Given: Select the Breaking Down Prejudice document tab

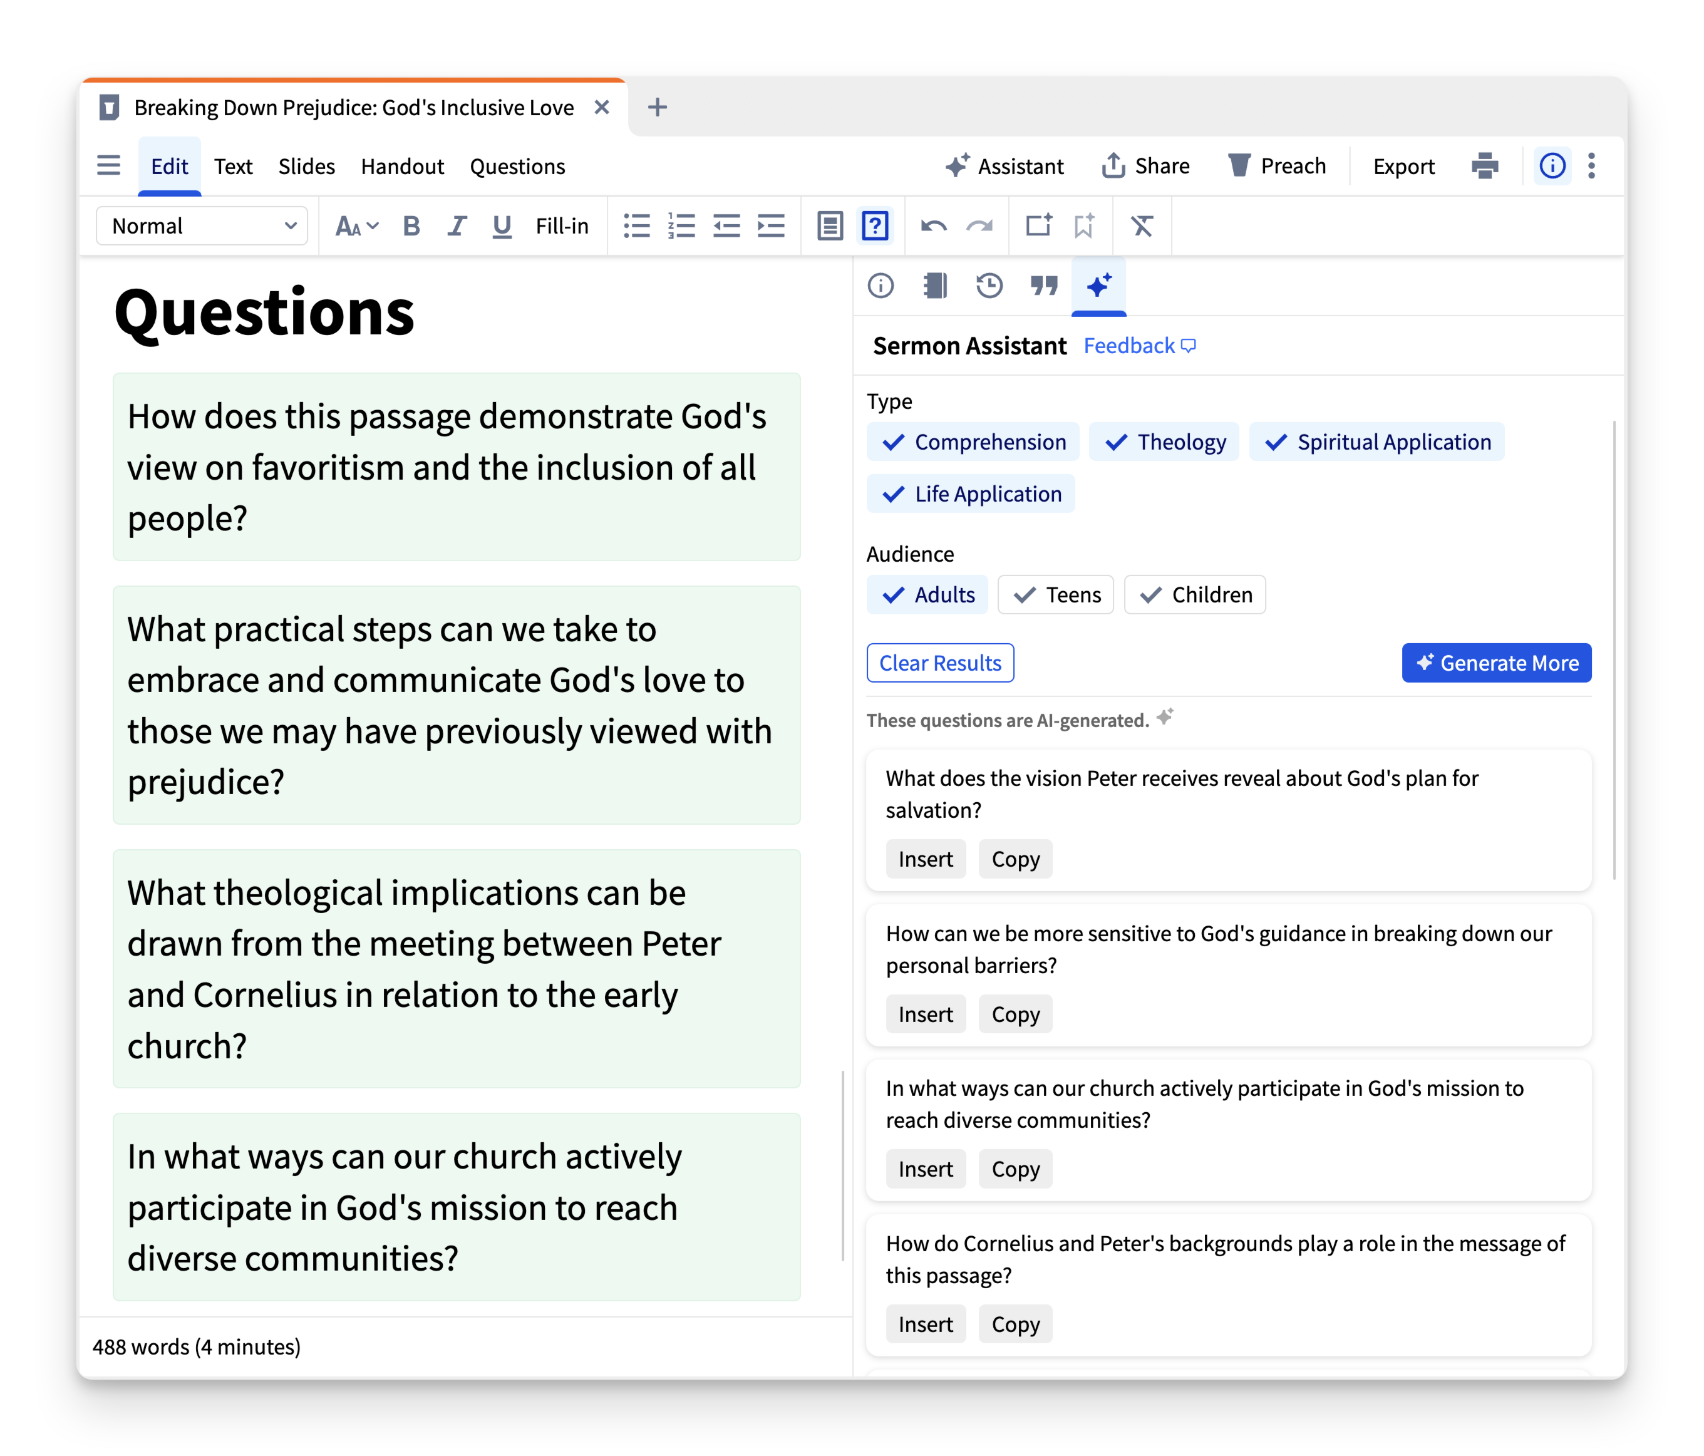Looking at the screenshot, I should 354,107.
